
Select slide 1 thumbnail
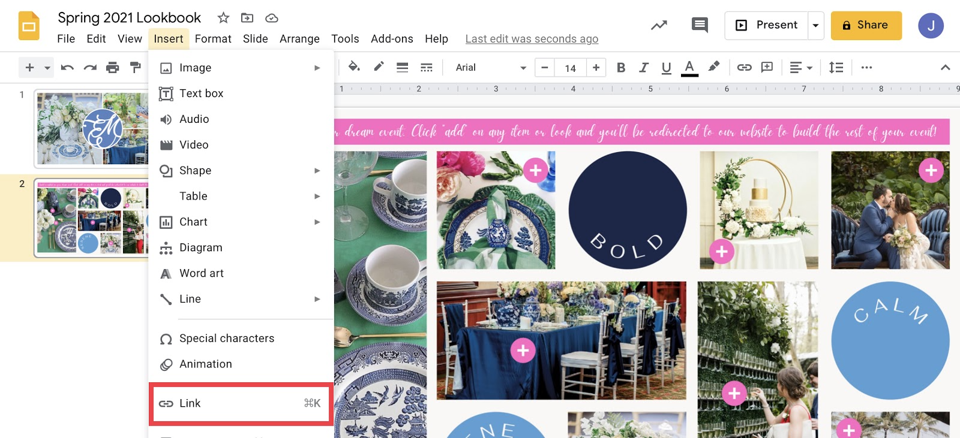pos(91,129)
